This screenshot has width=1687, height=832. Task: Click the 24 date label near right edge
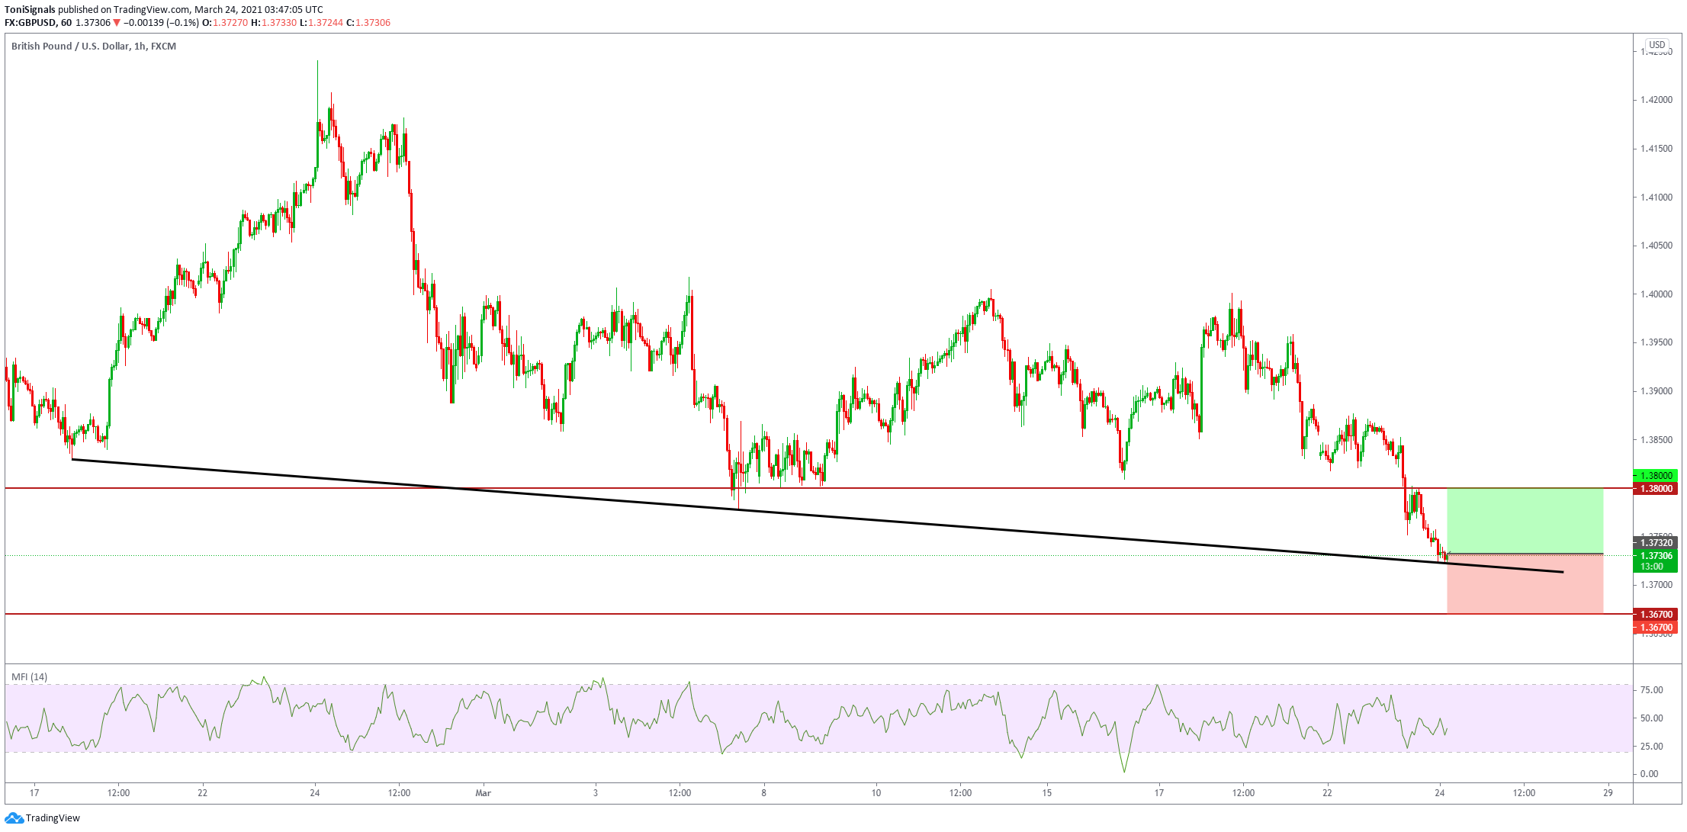click(1439, 793)
